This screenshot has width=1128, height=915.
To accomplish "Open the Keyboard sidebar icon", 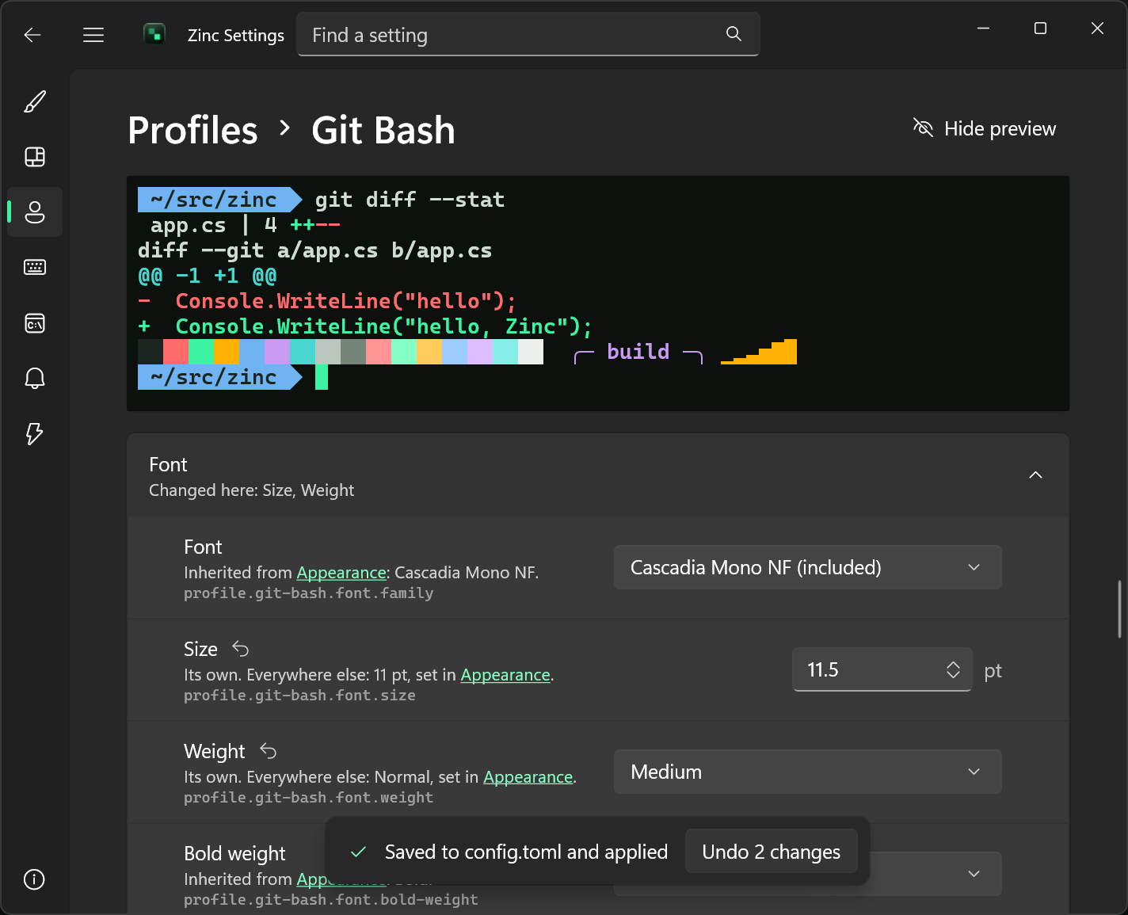I will pyautogui.click(x=35, y=267).
